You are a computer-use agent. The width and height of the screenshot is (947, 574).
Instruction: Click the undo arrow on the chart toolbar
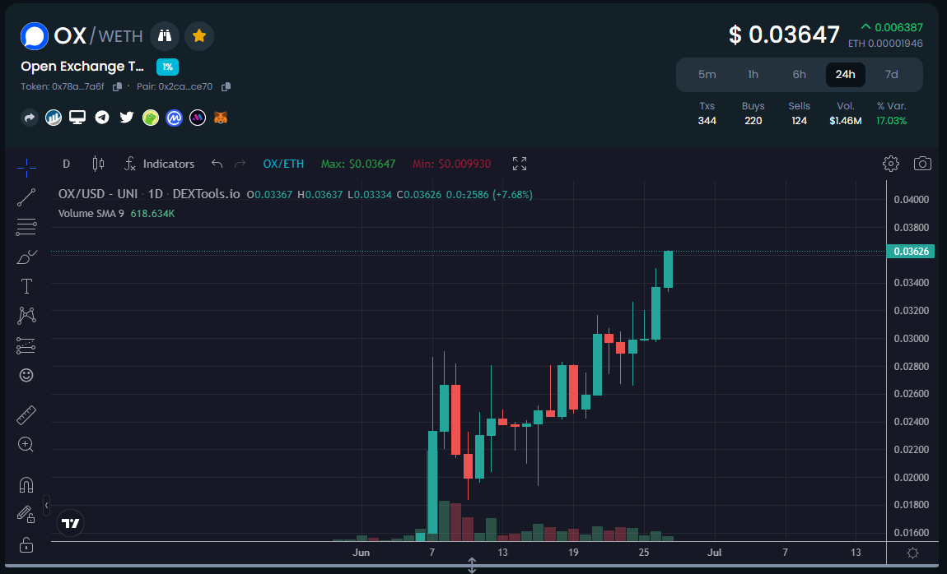pyautogui.click(x=216, y=164)
